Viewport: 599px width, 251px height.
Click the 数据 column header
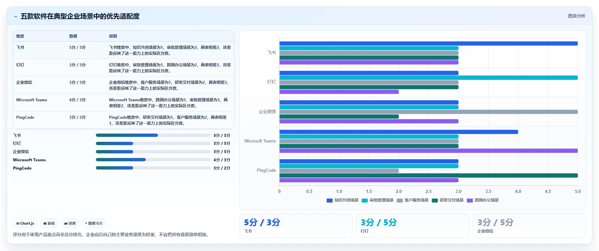coord(73,36)
